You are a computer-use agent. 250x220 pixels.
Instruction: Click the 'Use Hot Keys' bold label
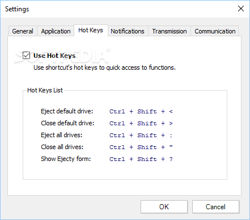tap(54, 56)
